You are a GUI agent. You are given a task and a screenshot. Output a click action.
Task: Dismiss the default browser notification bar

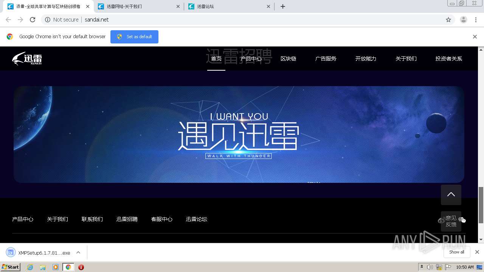pyautogui.click(x=475, y=37)
